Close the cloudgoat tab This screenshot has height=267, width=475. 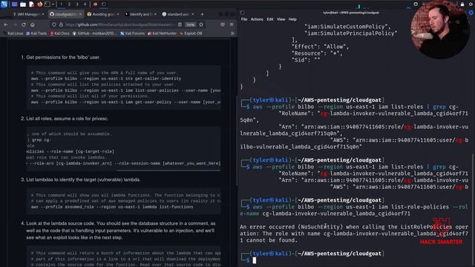[x=80, y=14]
